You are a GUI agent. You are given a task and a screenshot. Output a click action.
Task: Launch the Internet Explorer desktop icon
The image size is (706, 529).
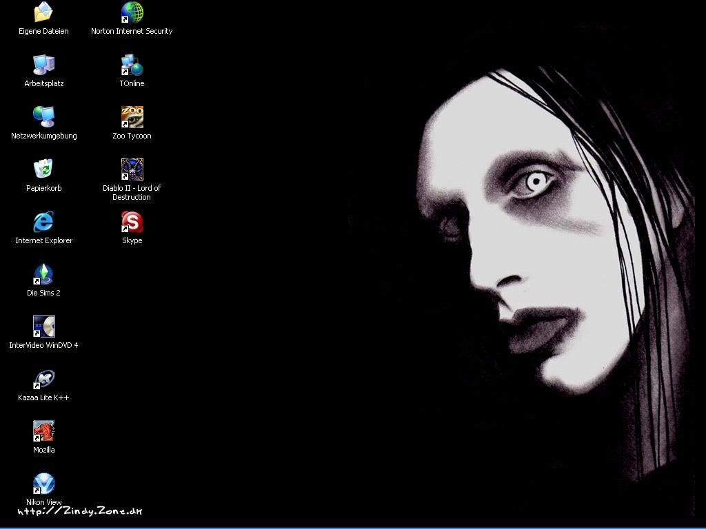click(43, 222)
